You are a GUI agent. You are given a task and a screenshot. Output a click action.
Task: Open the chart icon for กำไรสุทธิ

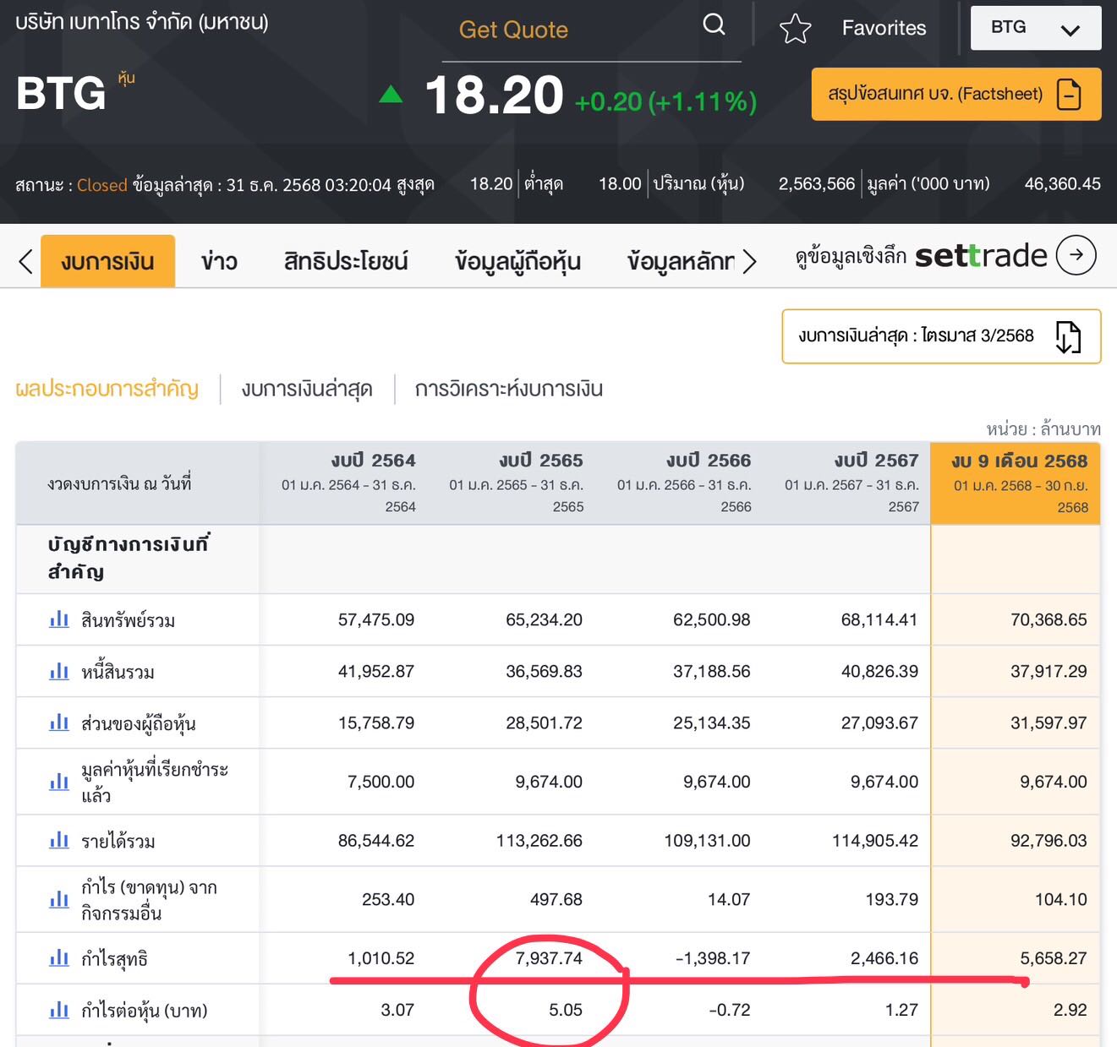point(59,958)
